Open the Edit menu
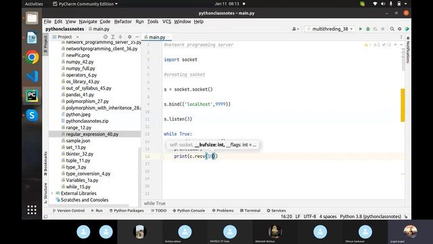Screen dimensions: 433x244 coord(58,22)
